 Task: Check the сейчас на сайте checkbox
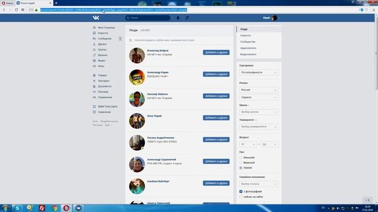[241, 197]
